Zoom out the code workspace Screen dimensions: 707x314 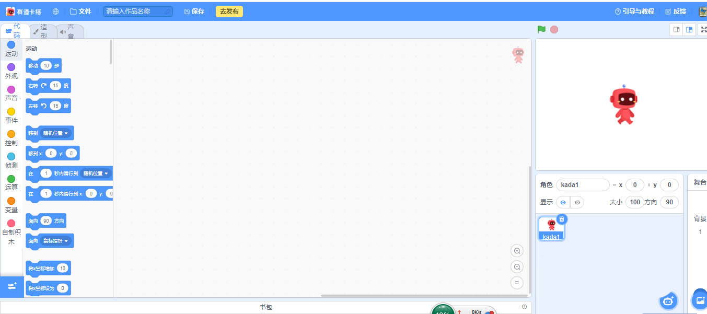point(517,267)
